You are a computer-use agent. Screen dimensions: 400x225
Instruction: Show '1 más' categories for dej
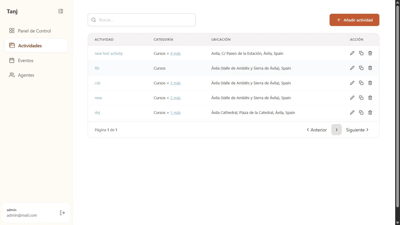coord(175,112)
